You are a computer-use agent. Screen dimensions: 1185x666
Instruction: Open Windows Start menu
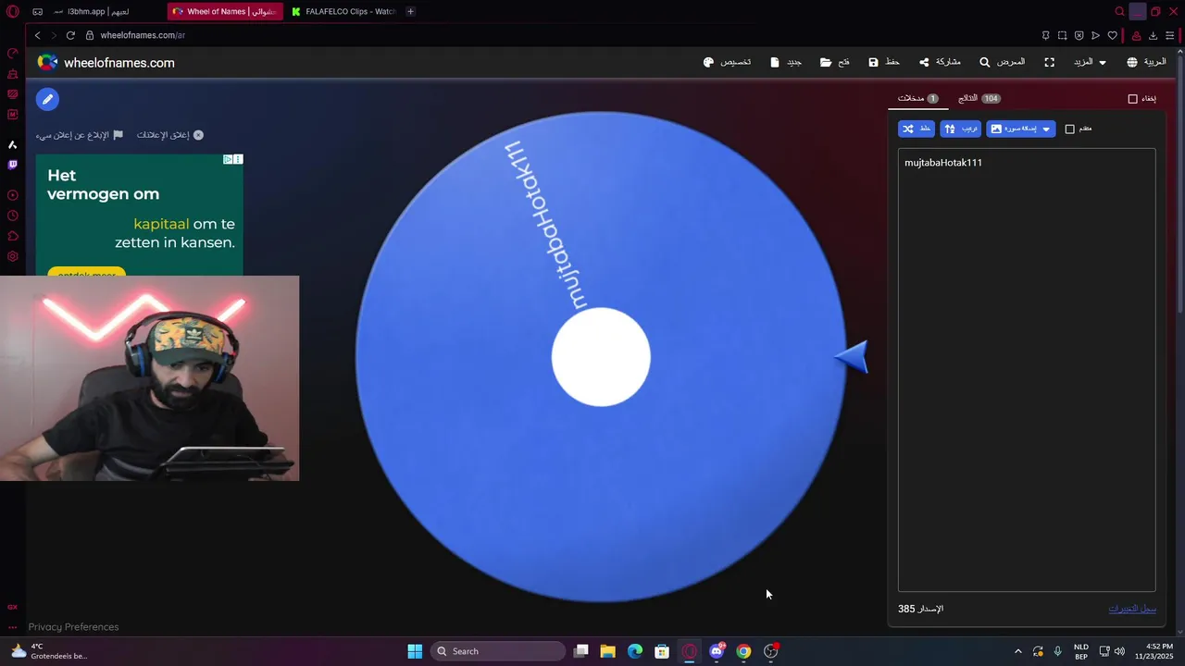click(x=415, y=651)
